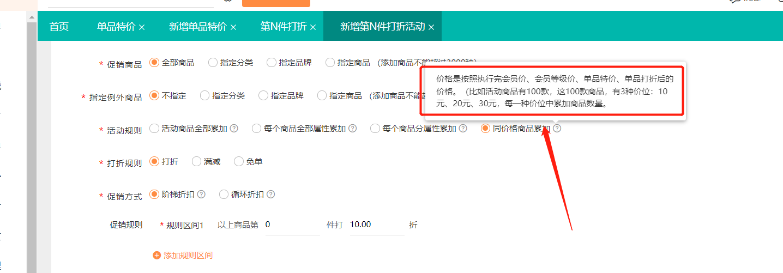Click help icon beside 同价格商品累加
This screenshot has height=273, width=783.
click(557, 129)
